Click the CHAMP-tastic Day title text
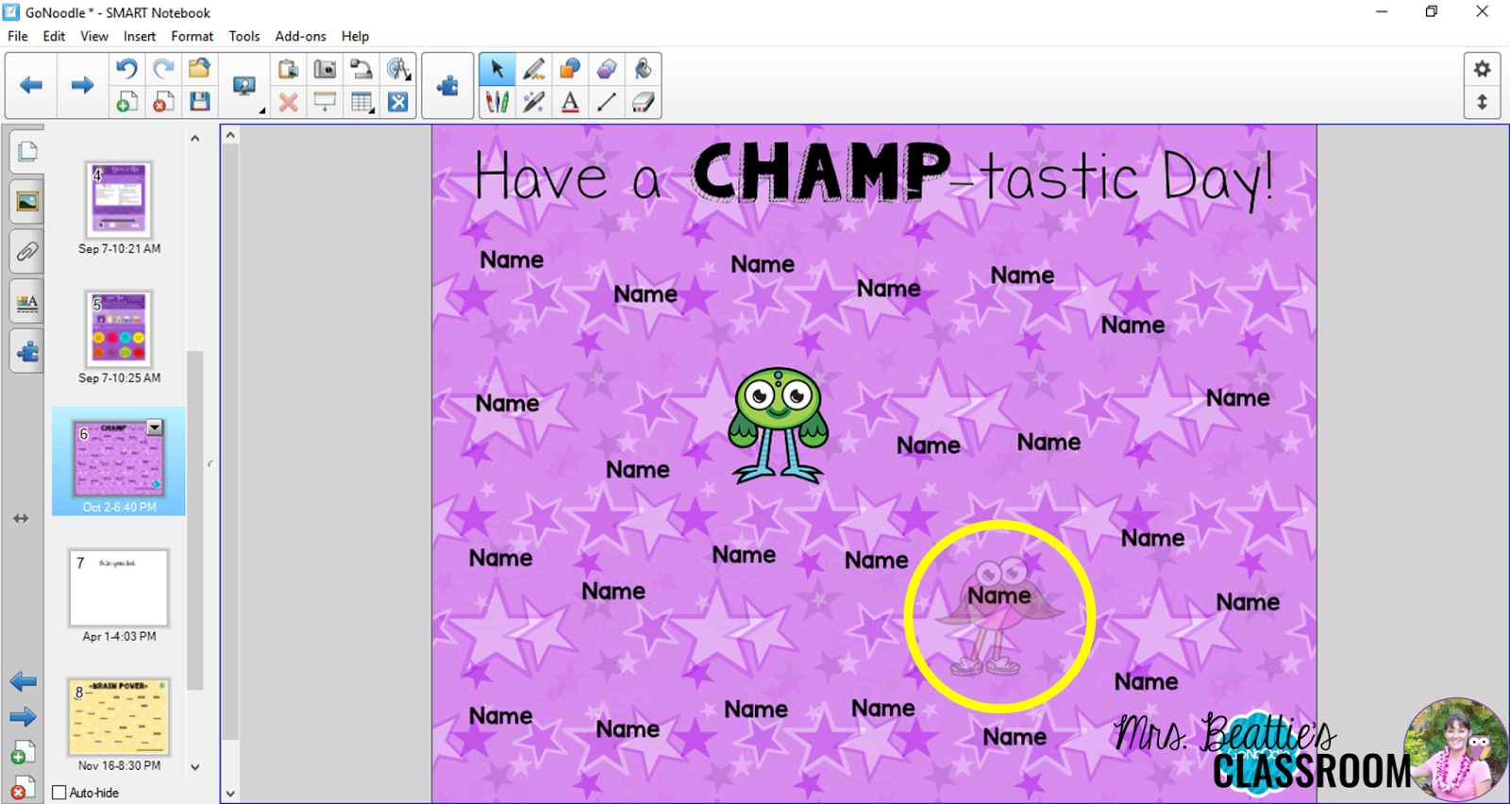The height and width of the screenshot is (804, 1510). [x=874, y=176]
